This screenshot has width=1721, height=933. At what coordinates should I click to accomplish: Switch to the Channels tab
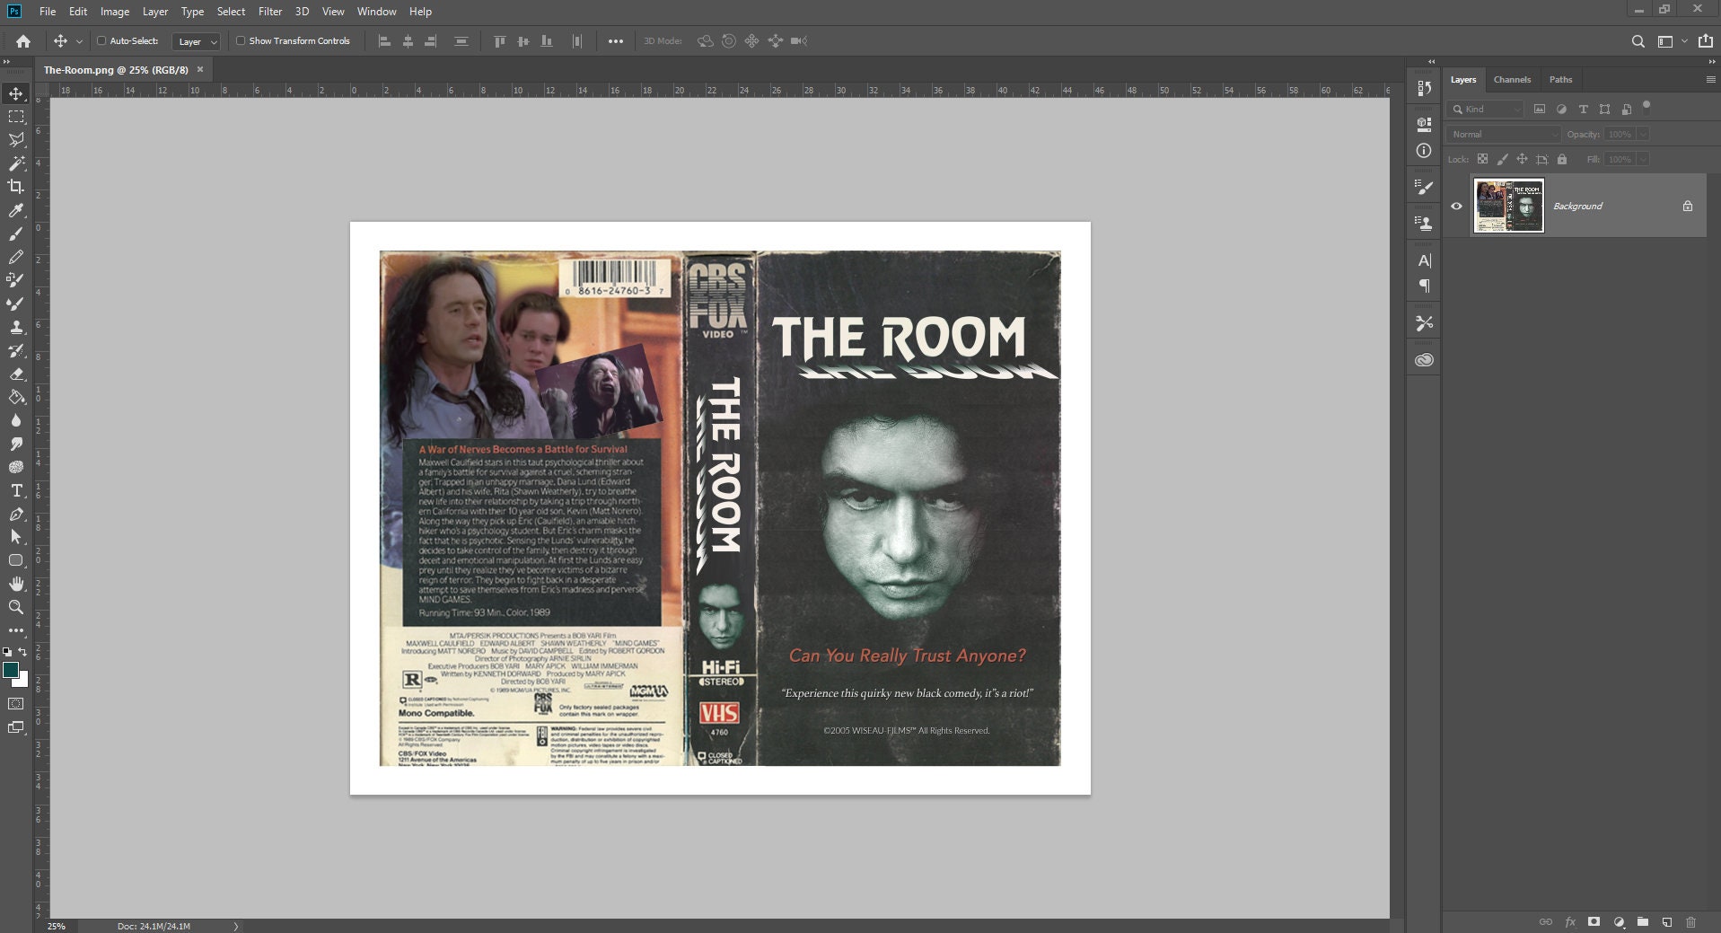(x=1512, y=79)
